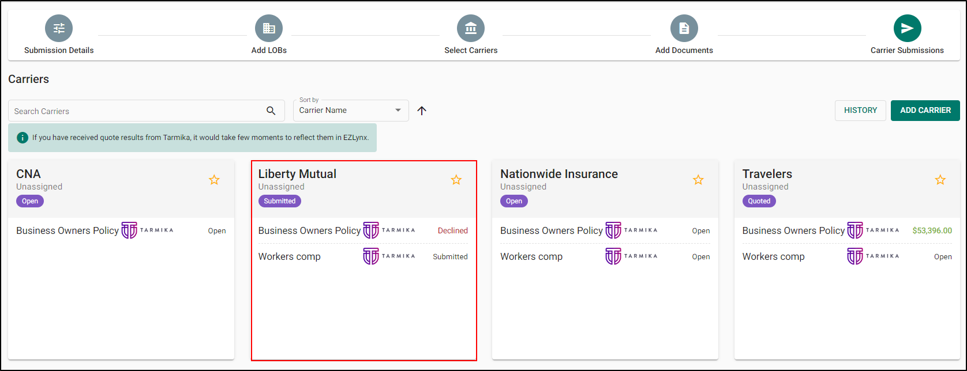The height and width of the screenshot is (371, 967).
Task: Favorite the Travelers carrier star
Action: point(940,180)
